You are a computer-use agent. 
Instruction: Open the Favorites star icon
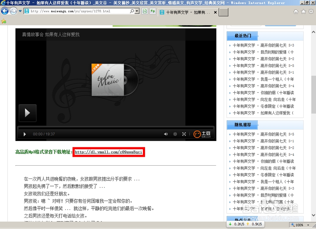[303, 12]
